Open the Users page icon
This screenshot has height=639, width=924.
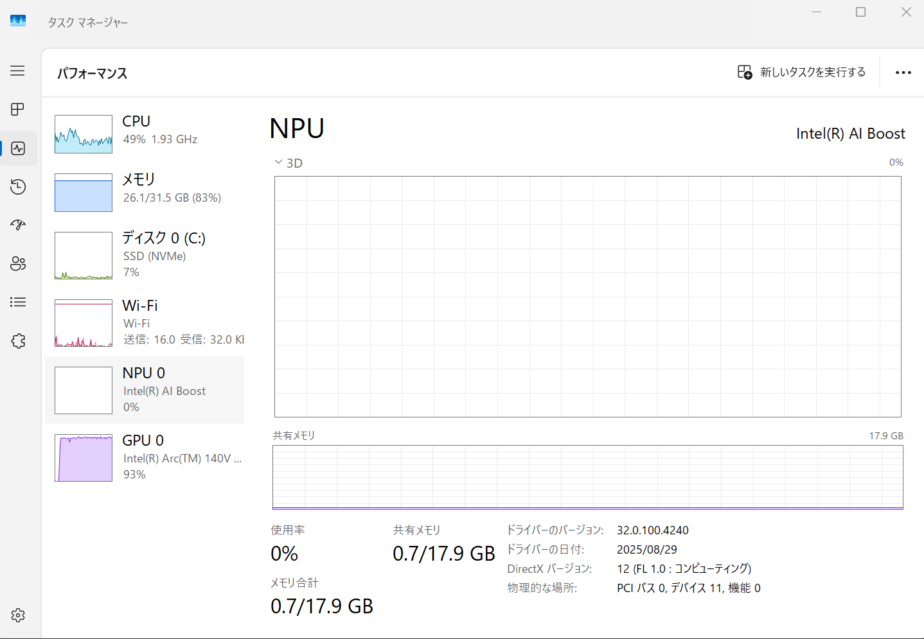point(18,263)
